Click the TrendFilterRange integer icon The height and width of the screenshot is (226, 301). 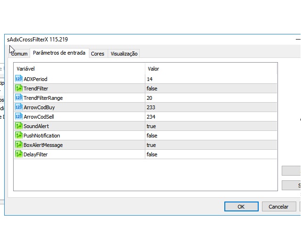pos(19,98)
